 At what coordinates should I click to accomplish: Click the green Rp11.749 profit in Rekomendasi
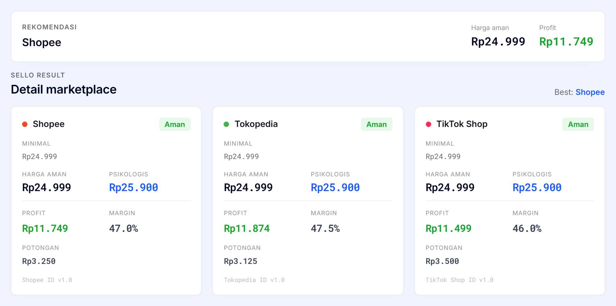click(x=566, y=42)
